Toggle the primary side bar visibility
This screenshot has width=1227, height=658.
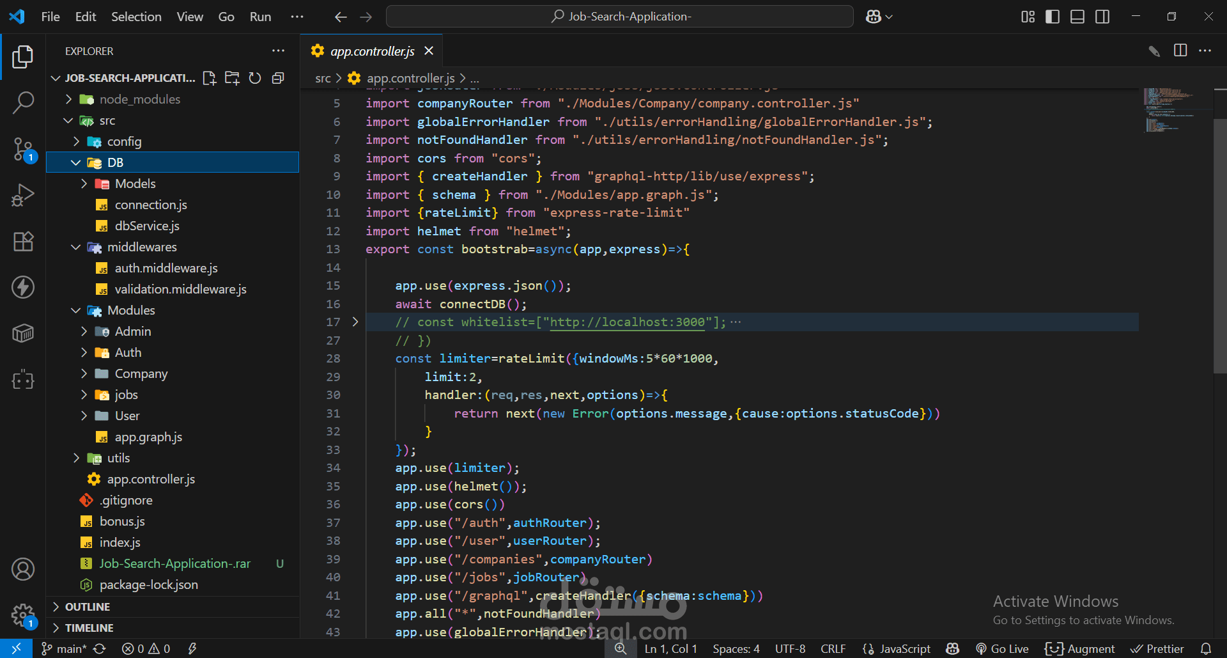1053,17
